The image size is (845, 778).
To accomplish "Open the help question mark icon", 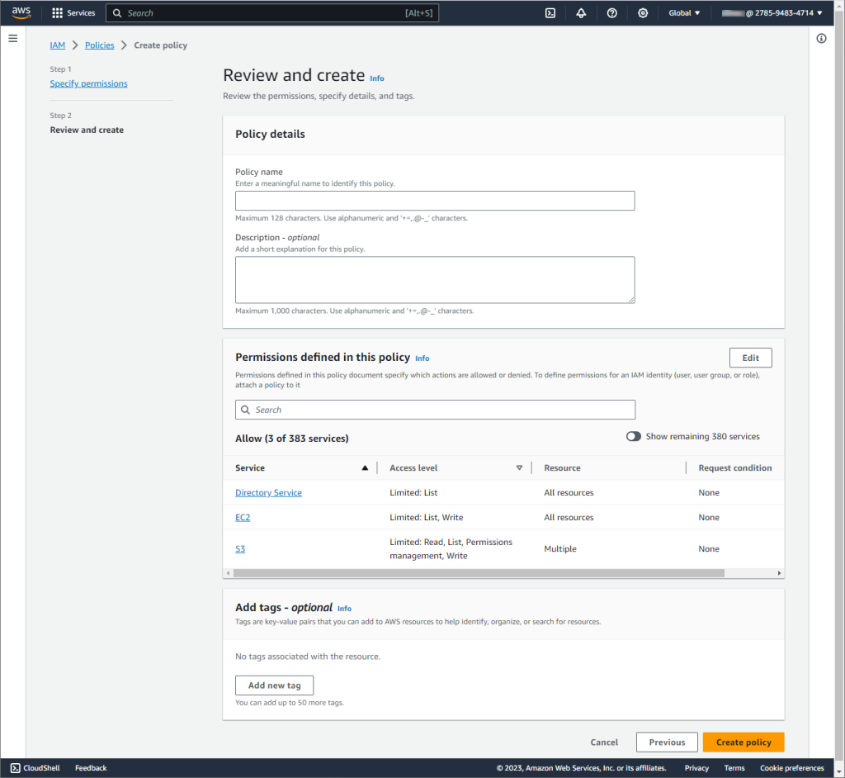I will [611, 12].
